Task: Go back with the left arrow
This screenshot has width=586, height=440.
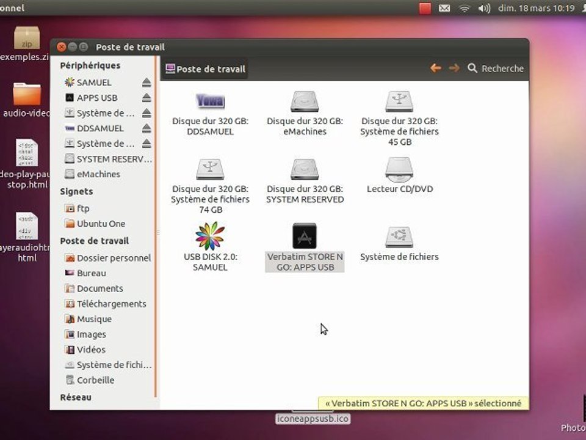Action: [435, 68]
